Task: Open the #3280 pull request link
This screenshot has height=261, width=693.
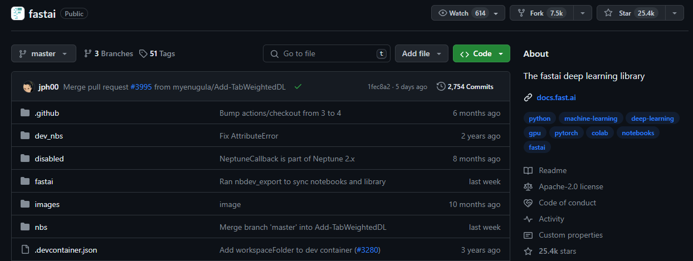Action: pyautogui.click(x=368, y=250)
